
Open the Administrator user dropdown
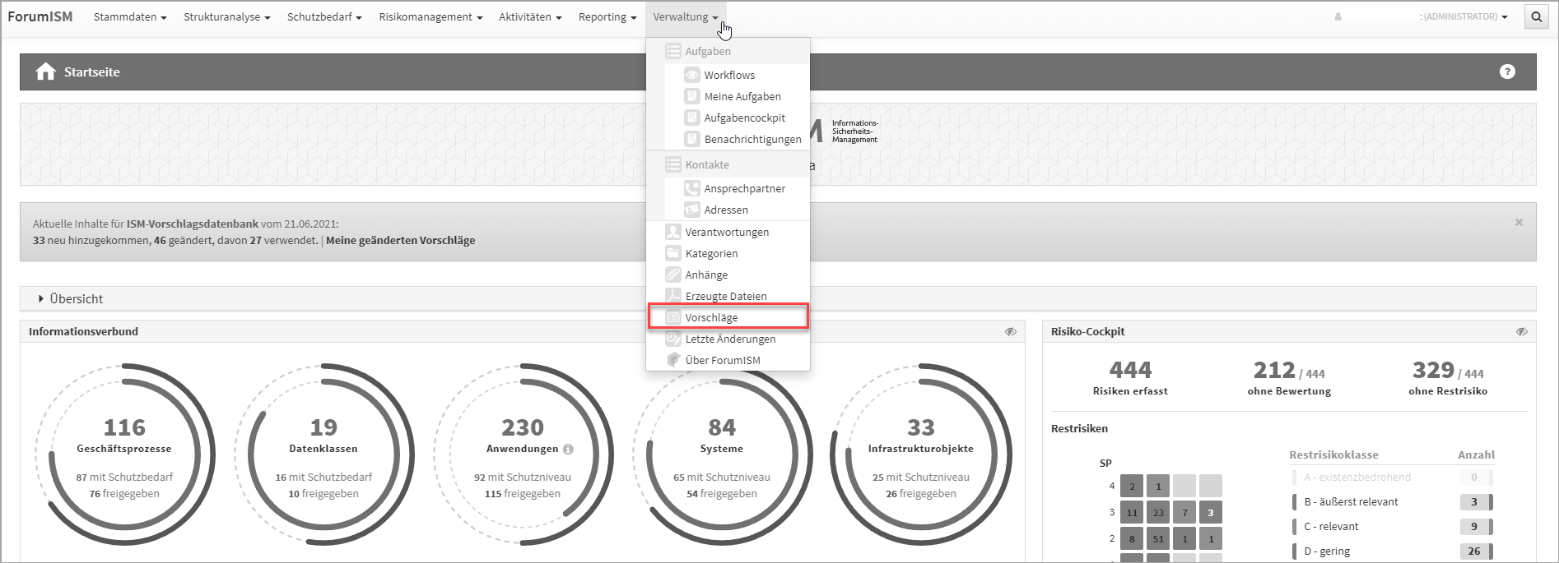[x=1465, y=17]
